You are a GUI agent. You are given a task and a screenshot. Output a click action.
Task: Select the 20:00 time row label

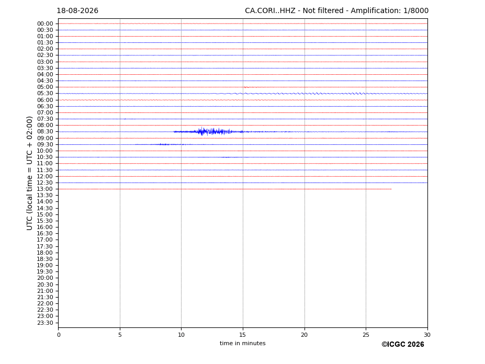pos(45,278)
